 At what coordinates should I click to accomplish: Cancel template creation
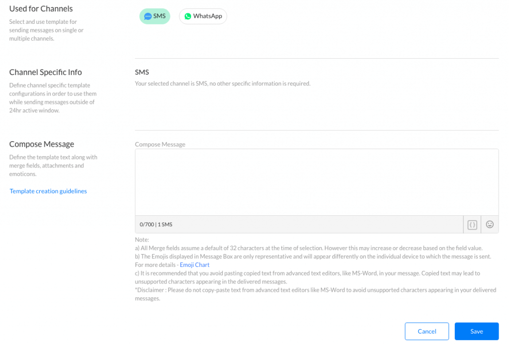(426, 331)
